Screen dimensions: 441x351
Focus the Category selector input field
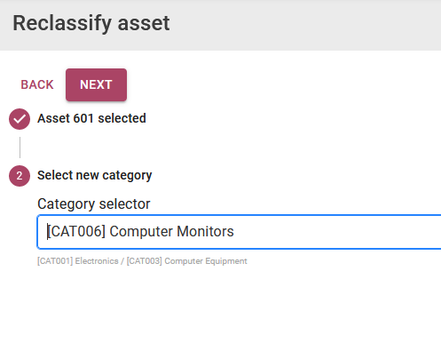click(x=239, y=232)
